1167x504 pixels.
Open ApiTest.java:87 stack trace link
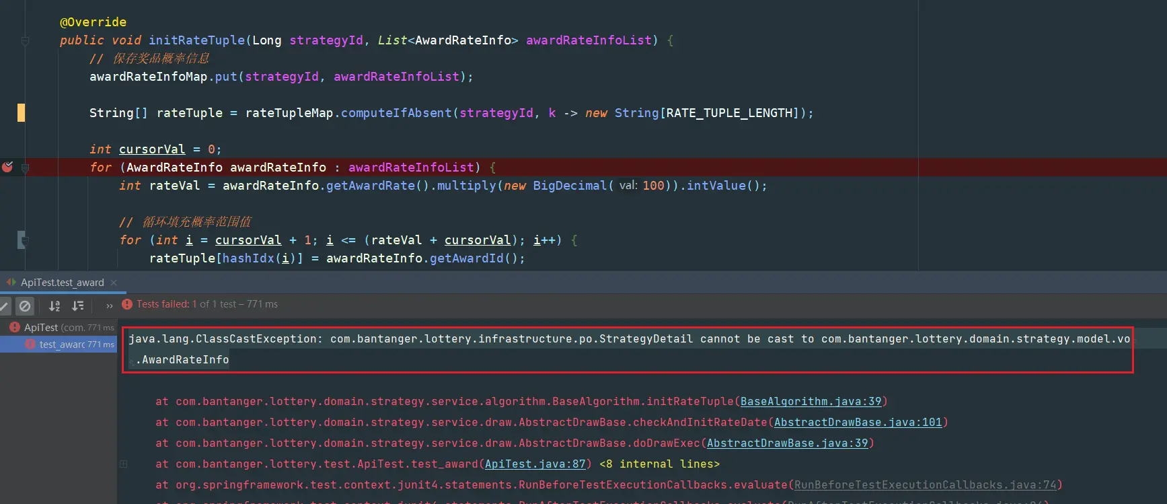pyautogui.click(x=535, y=464)
